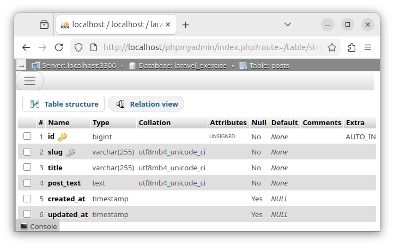Click the server icon in the breadcrumb
Viewport: 394px width, 247px height.
click(35, 66)
